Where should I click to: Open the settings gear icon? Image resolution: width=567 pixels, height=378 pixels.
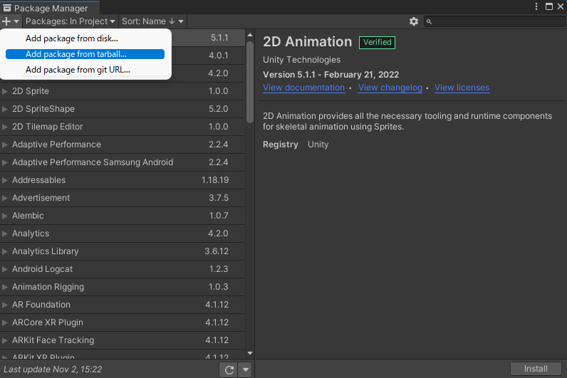point(414,22)
